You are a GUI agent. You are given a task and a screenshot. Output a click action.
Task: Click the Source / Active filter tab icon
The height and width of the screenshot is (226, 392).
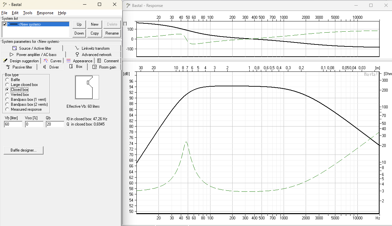tap(14, 48)
